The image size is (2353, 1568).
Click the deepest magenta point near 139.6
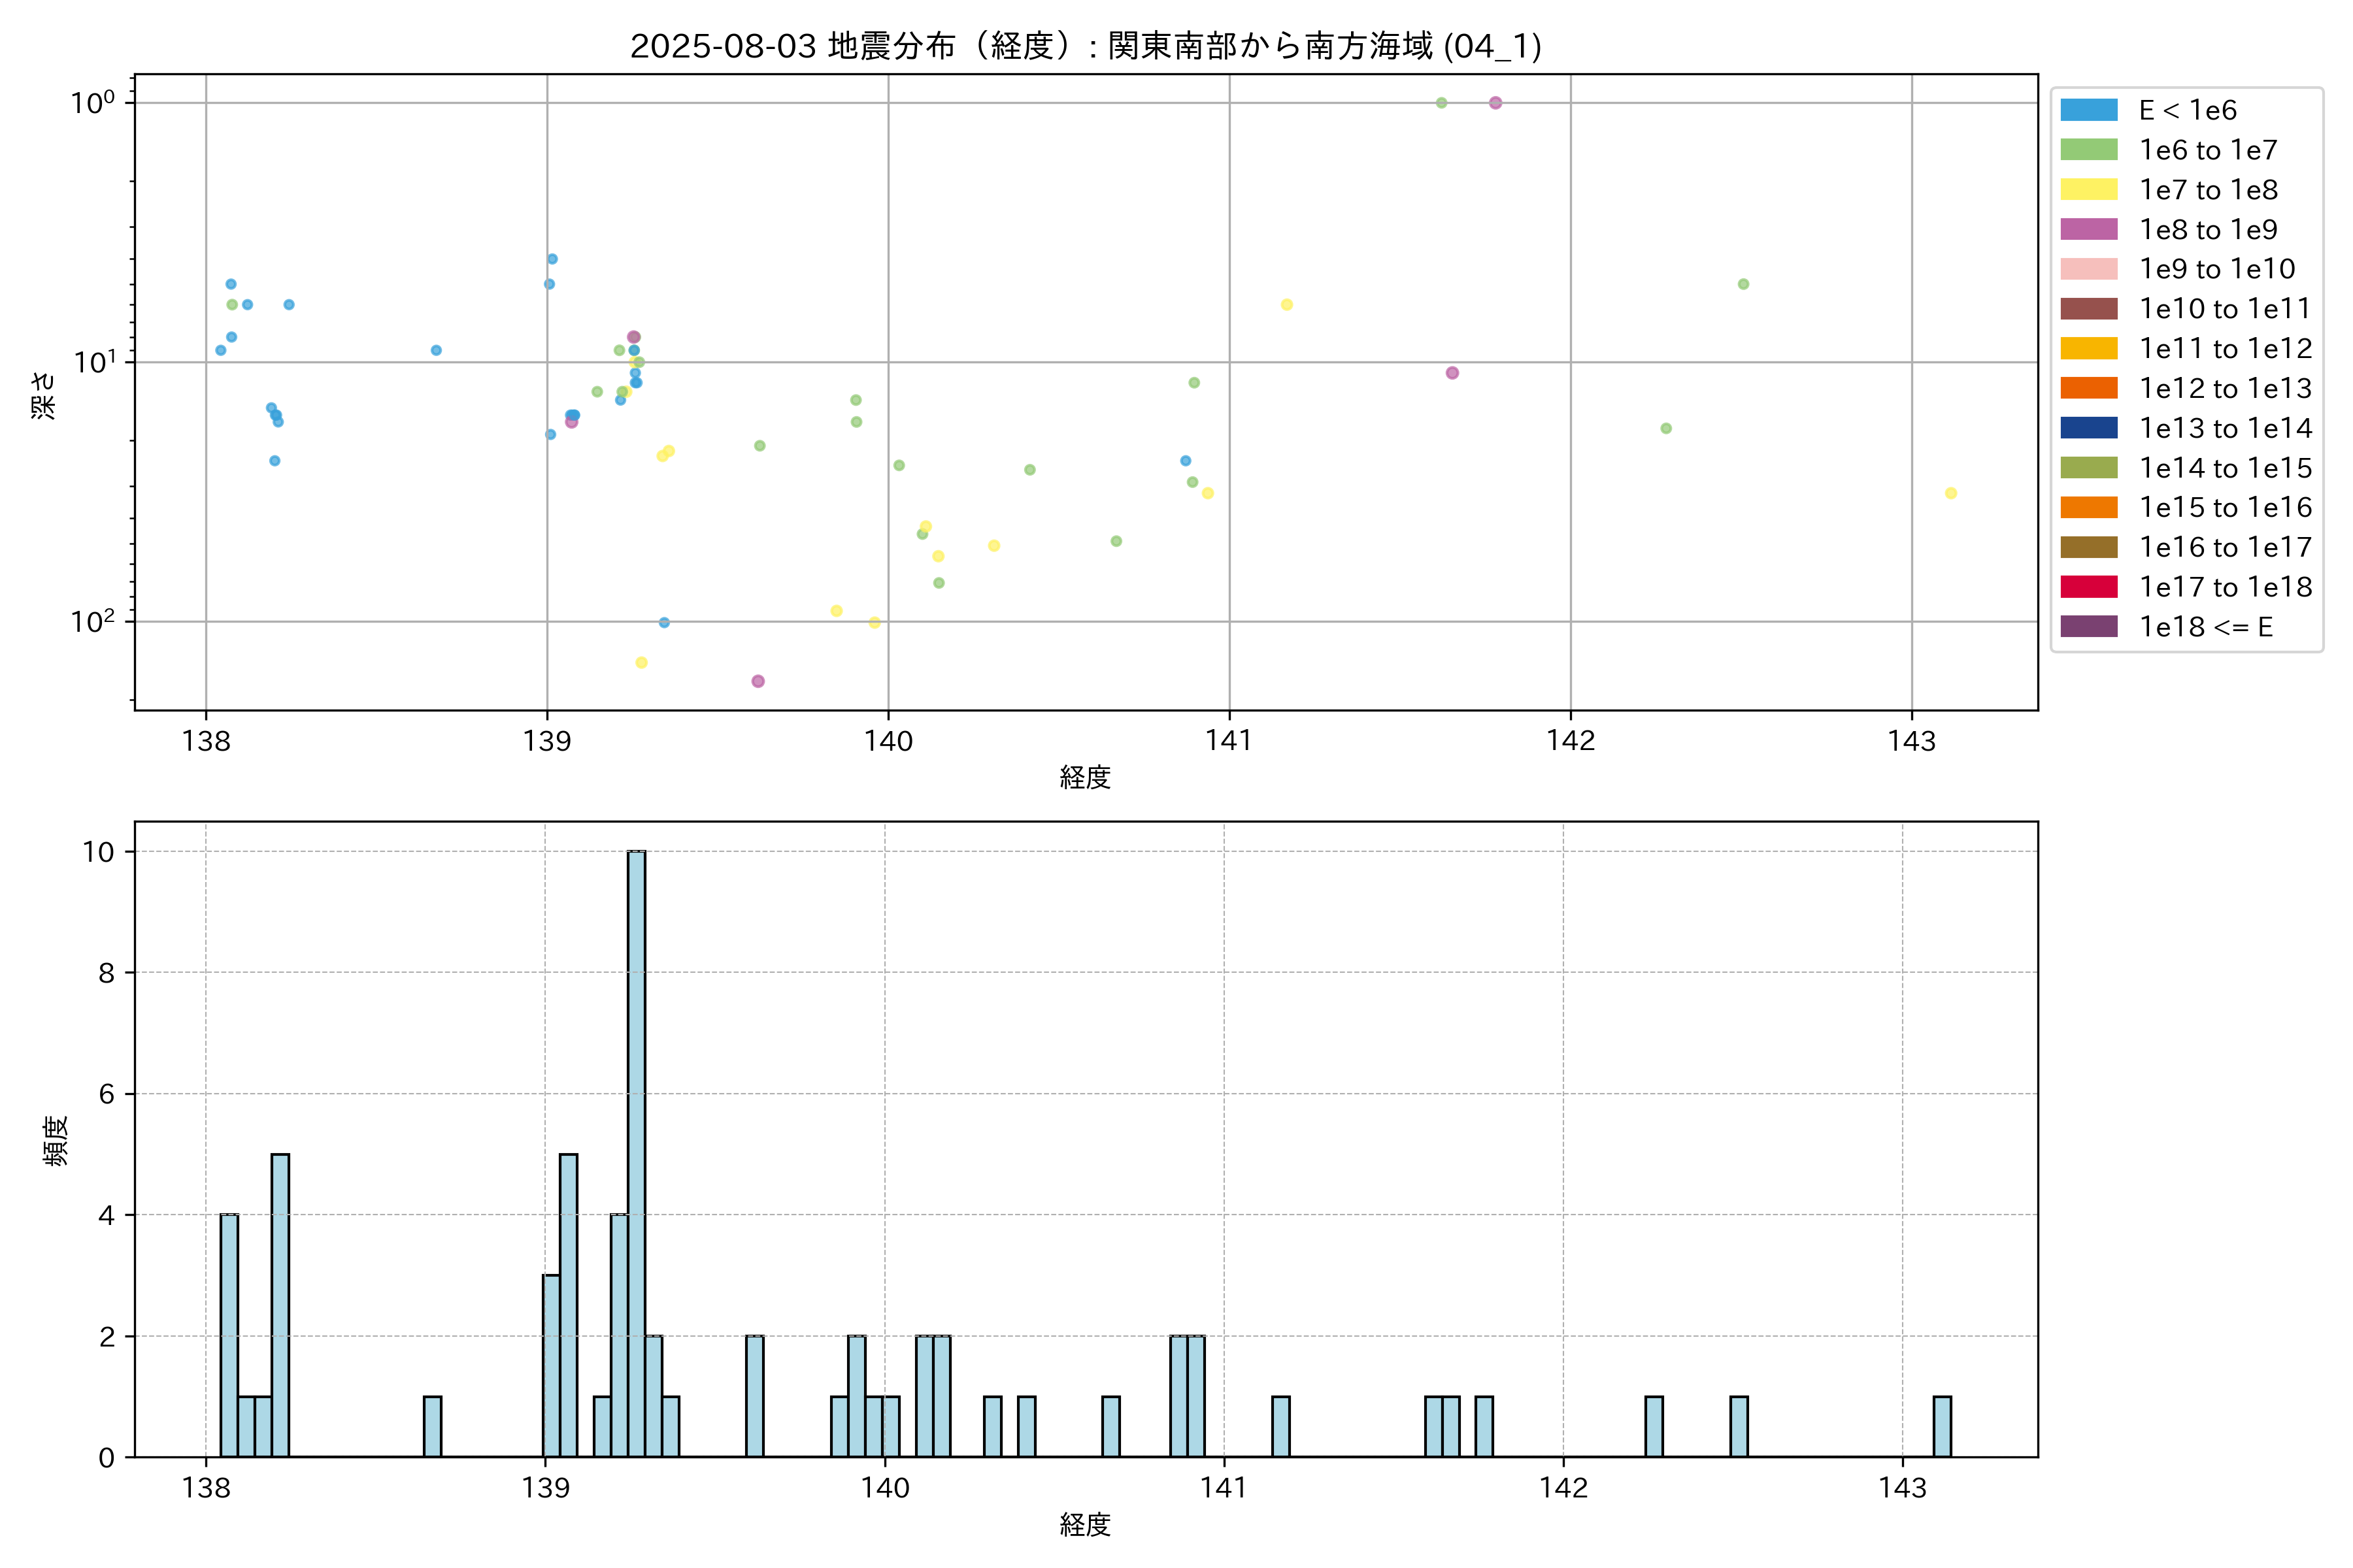click(x=758, y=681)
